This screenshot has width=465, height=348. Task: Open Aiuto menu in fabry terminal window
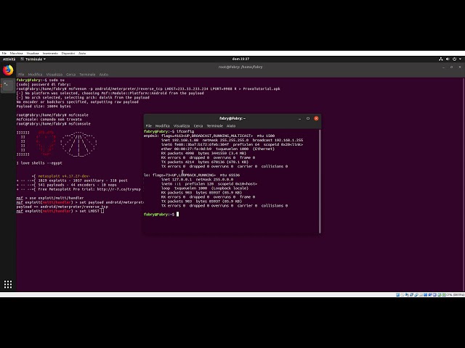tap(231, 125)
